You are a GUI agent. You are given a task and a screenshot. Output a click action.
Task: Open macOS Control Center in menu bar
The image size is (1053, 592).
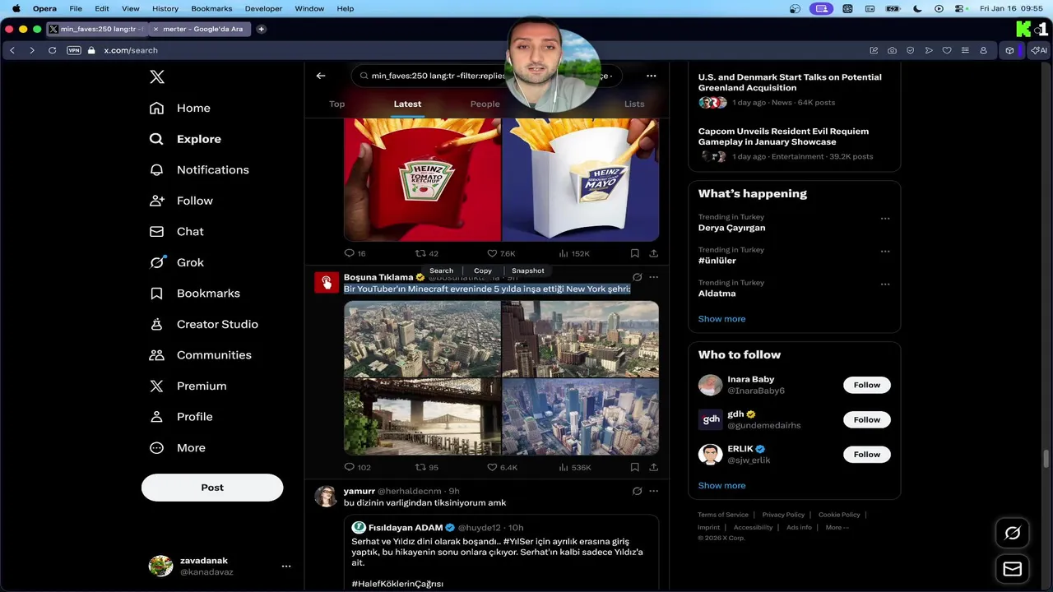959,8
